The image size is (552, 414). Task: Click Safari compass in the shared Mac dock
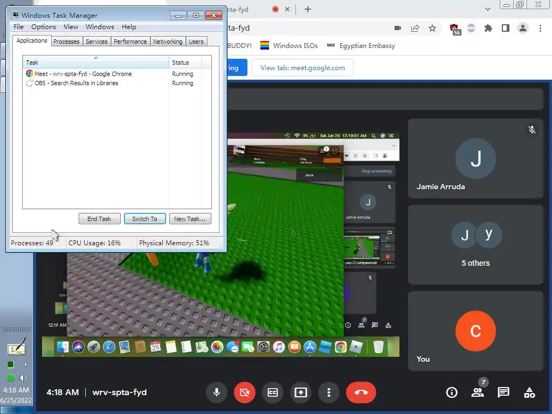(x=109, y=347)
